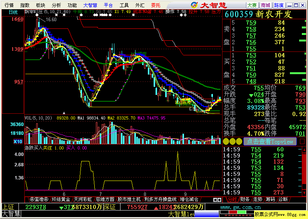This screenshot has height=219, width=308.
Task: Click the 路演 button in title bar
Action: 279,5
